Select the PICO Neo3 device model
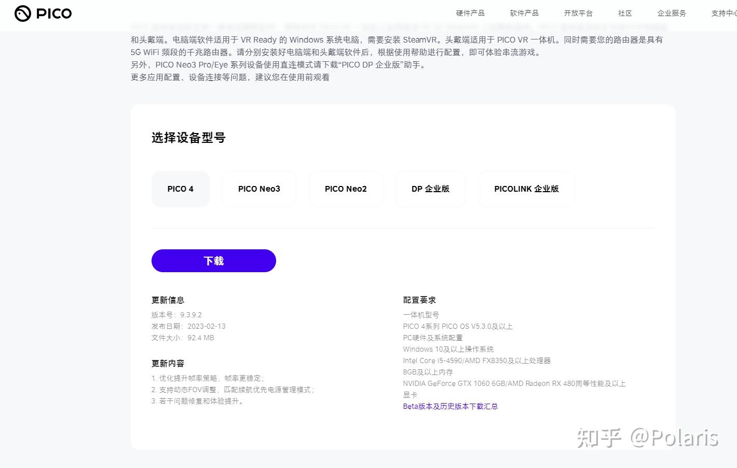This screenshot has height=468, width=737. pos(259,189)
